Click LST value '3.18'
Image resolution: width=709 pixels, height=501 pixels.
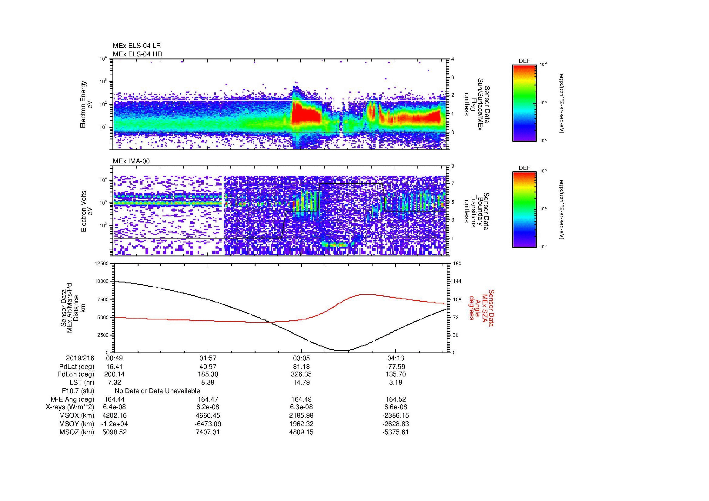(x=396, y=383)
